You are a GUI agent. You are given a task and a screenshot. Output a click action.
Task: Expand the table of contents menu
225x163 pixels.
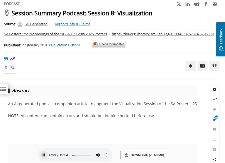tap(4, 89)
